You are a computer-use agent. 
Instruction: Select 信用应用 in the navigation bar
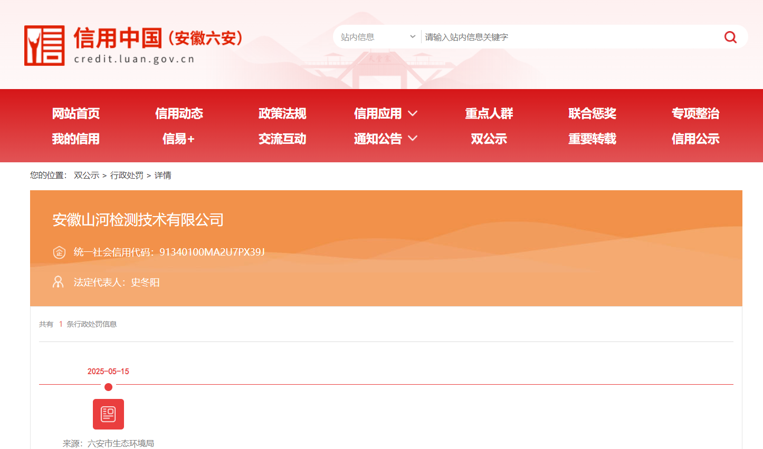[378, 113]
